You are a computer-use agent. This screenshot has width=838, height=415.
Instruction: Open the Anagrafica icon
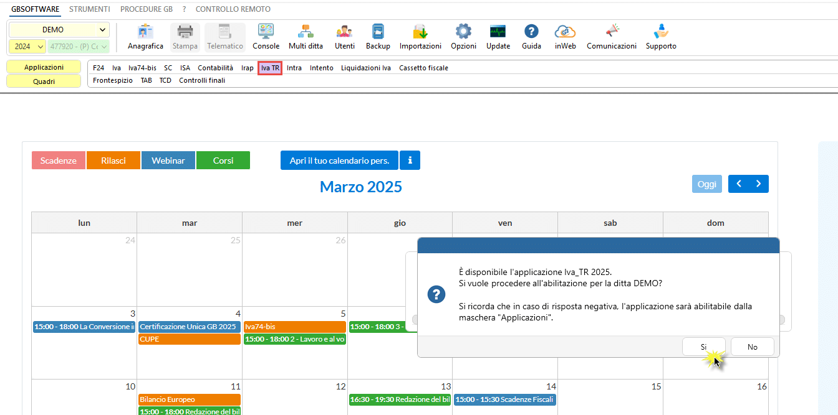[x=145, y=37]
